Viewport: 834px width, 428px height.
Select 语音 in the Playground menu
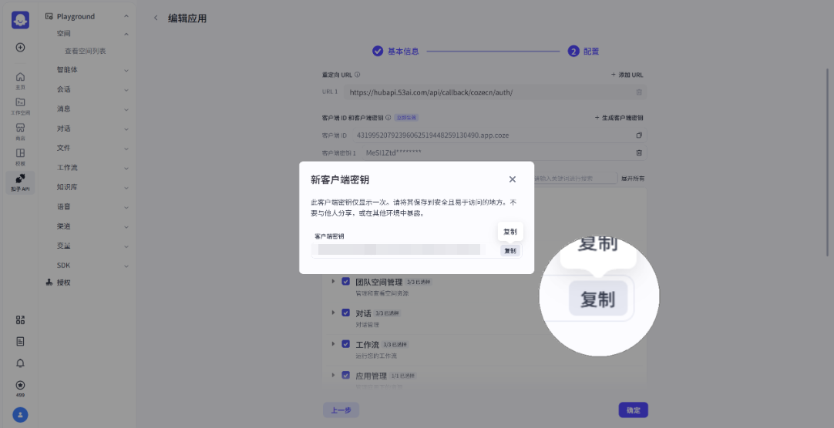pyautogui.click(x=63, y=206)
